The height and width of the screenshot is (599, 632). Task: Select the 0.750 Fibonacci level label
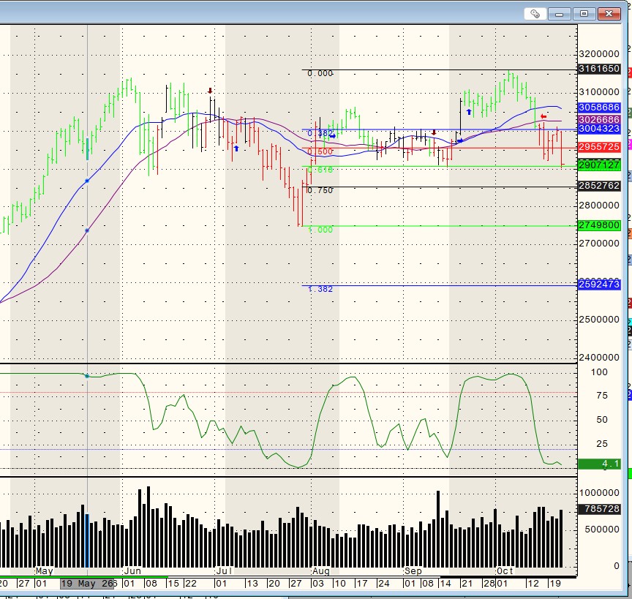click(x=320, y=190)
